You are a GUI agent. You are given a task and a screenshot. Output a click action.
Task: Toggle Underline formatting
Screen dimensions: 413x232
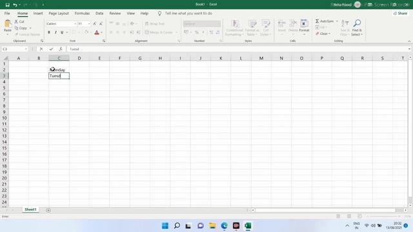[x=62, y=32]
